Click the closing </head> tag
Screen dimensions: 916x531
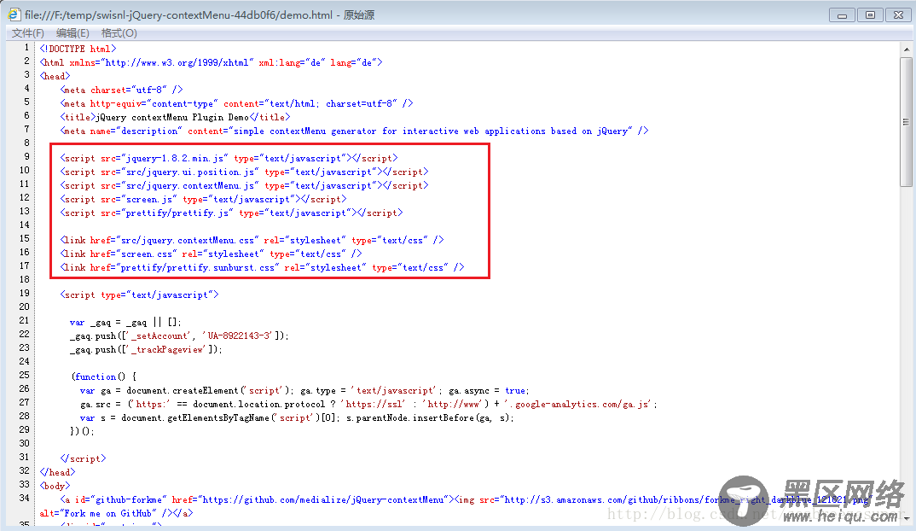[x=57, y=472]
